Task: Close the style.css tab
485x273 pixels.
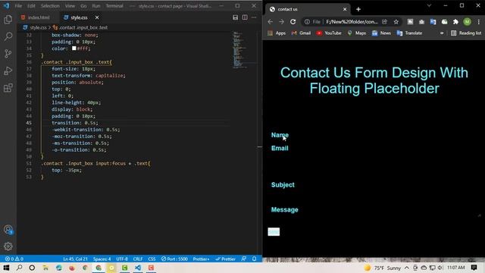Action: pos(97,17)
